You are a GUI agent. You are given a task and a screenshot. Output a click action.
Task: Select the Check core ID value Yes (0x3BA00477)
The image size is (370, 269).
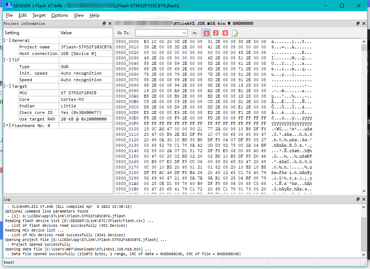click(81, 113)
